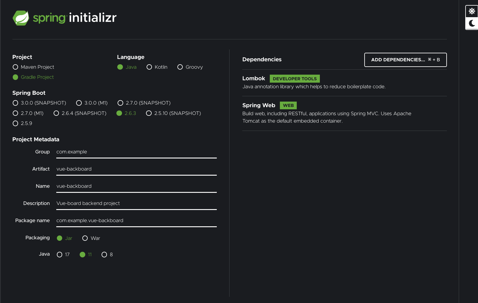Screen dimensions: 478x303
Task: Choose Kotlin language
Action: click(x=157, y=67)
